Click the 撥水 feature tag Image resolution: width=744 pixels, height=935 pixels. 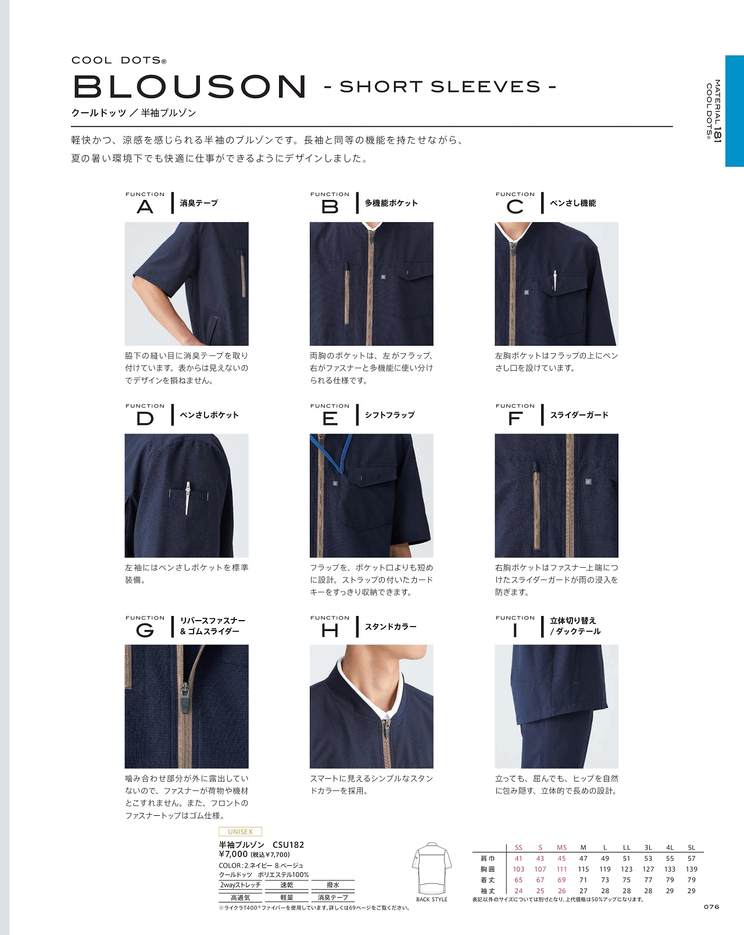333,885
